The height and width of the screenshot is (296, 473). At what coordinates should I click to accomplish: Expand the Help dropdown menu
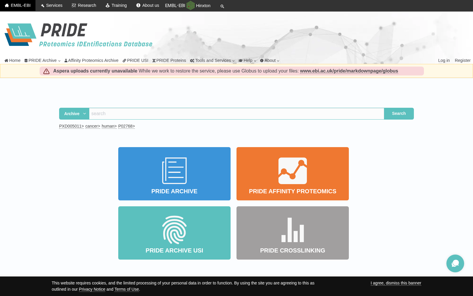click(x=247, y=60)
